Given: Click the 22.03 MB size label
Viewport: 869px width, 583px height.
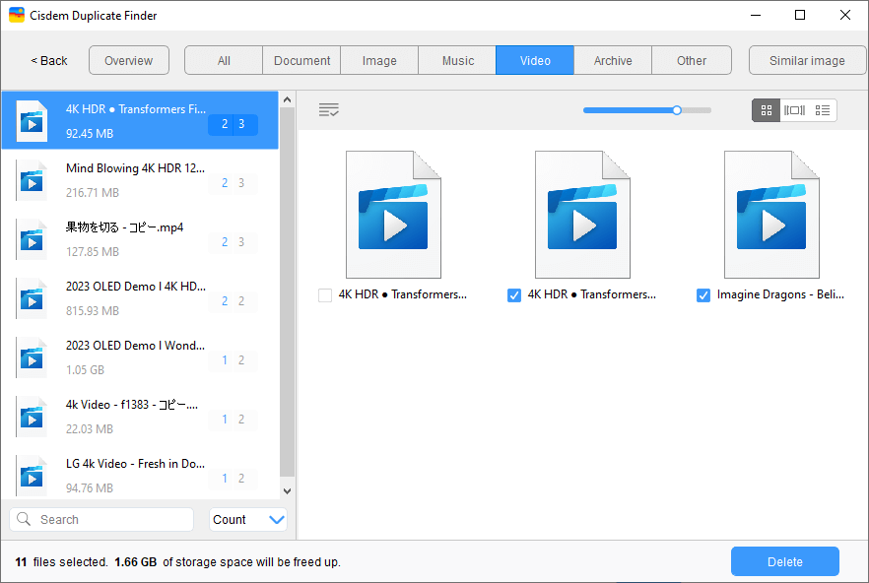Looking at the screenshot, I should click(x=90, y=429).
